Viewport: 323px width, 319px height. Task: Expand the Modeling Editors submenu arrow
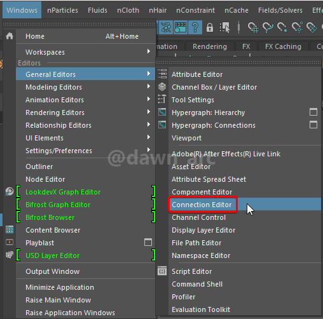coord(149,86)
